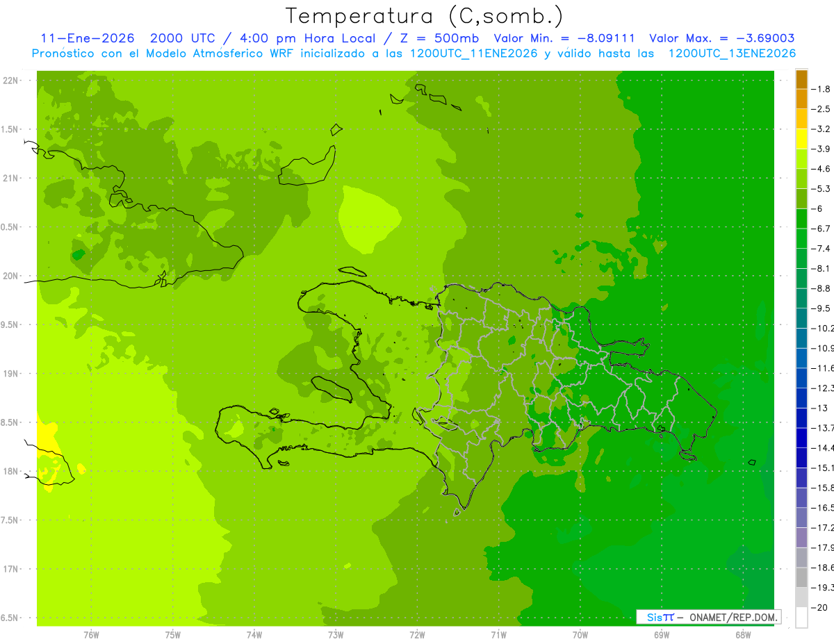
Task: Click the dark blue swatch between -13 and -13.7
Action: pyautogui.click(x=801, y=418)
